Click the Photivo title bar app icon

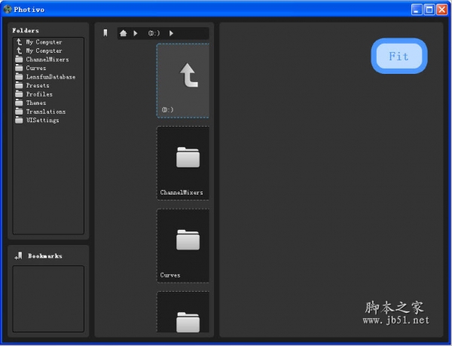pos(8,9)
